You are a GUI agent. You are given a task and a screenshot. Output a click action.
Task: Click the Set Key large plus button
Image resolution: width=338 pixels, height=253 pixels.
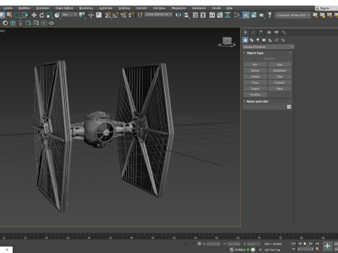tap(327, 246)
